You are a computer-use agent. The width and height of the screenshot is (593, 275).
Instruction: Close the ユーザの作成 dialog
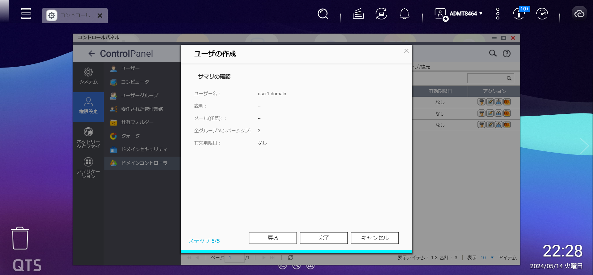pos(406,51)
